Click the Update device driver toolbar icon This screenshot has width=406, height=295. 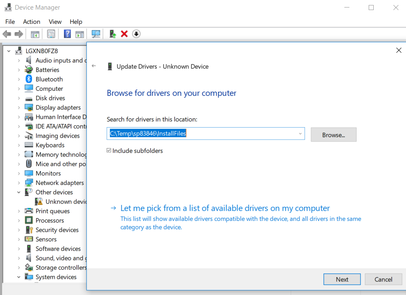[x=112, y=34]
